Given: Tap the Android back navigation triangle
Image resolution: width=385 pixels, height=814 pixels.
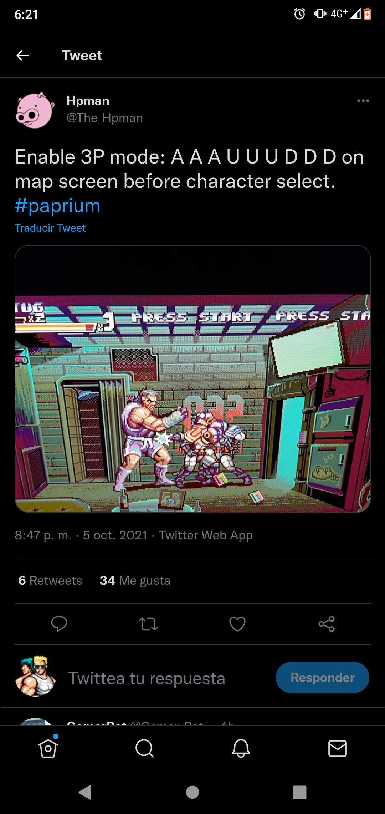Looking at the screenshot, I should 85,792.
